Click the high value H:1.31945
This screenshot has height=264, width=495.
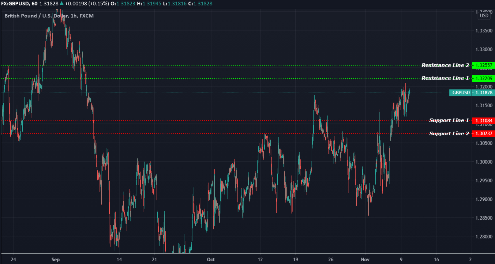[149, 4]
